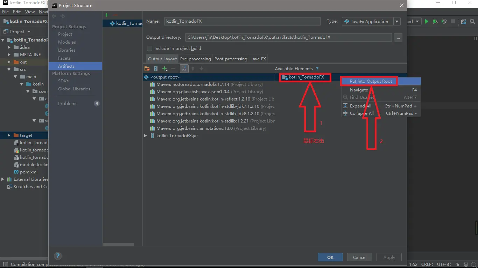Open Facets in Project Settings

point(64,58)
